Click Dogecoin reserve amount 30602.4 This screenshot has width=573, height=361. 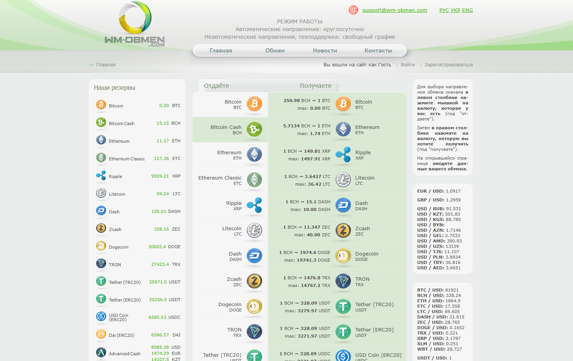click(157, 247)
